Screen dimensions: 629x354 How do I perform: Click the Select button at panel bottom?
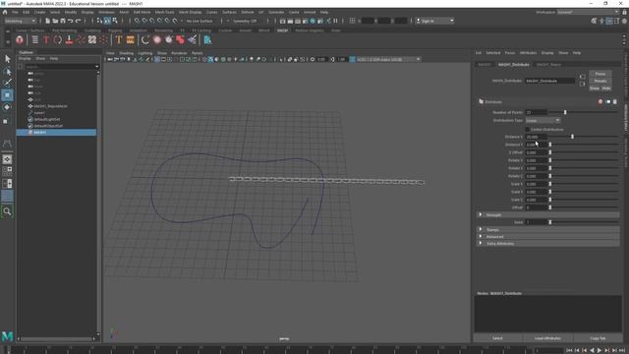(x=497, y=338)
